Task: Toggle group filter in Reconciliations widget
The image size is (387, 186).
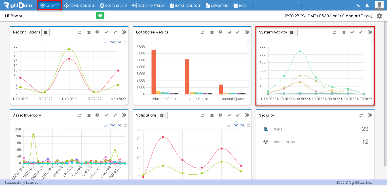Action: [46, 32]
